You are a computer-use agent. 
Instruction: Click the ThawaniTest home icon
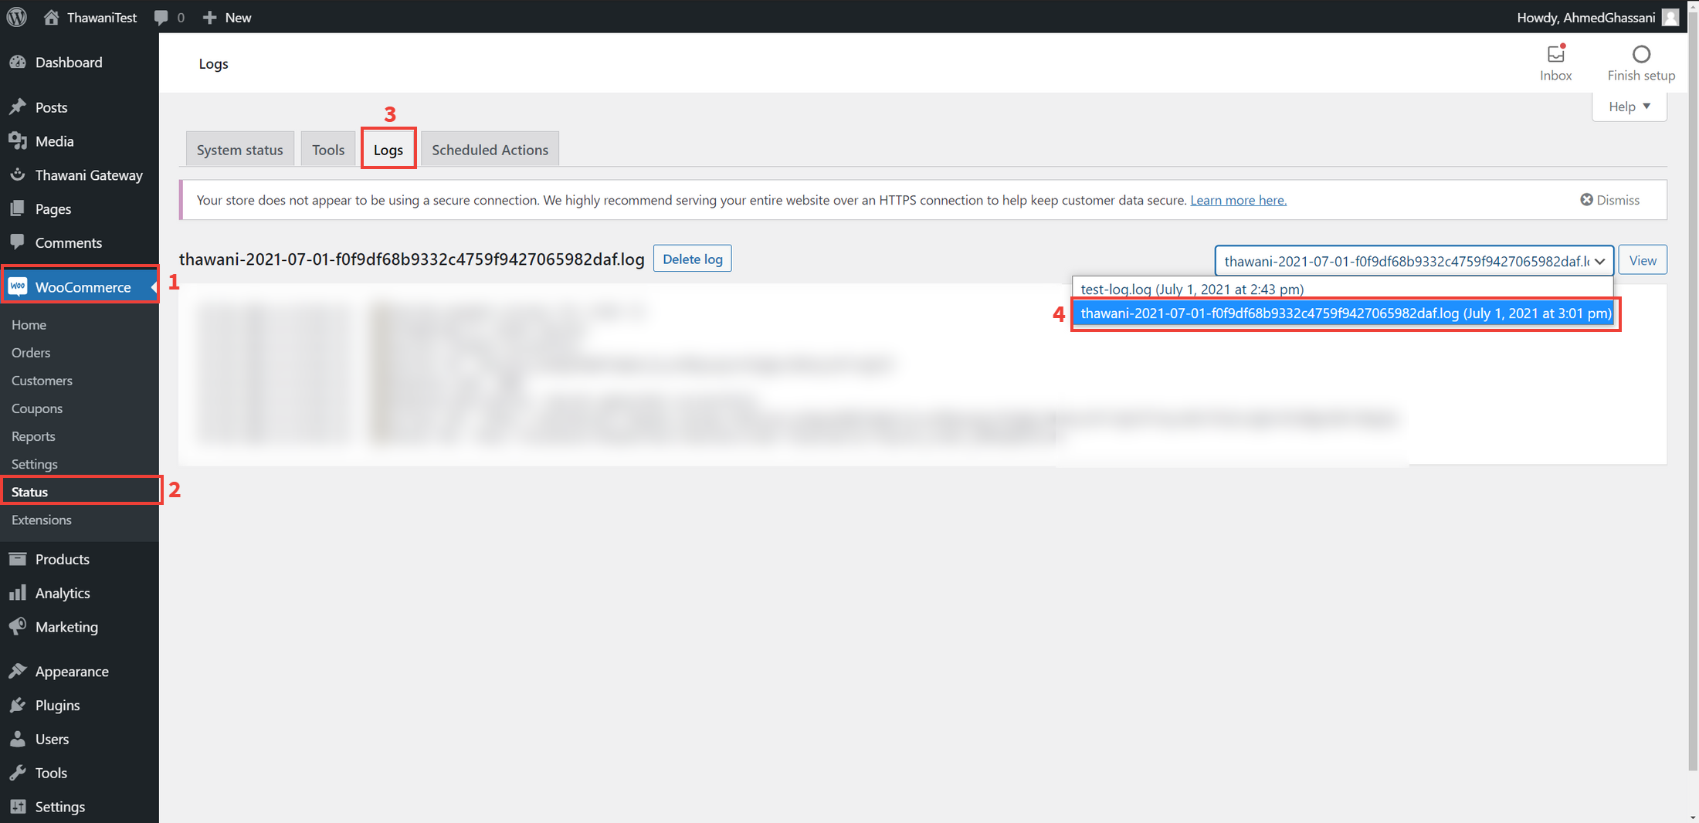coord(51,17)
